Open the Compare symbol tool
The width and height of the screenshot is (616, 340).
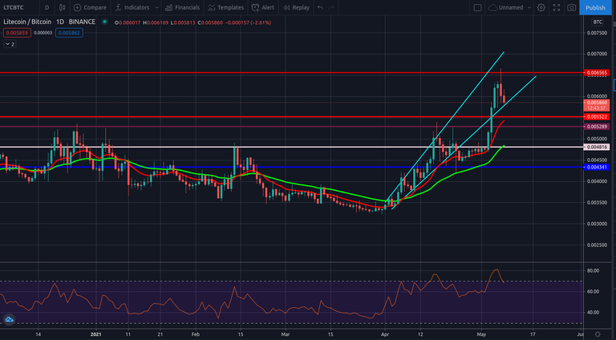[x=90, y=7]
